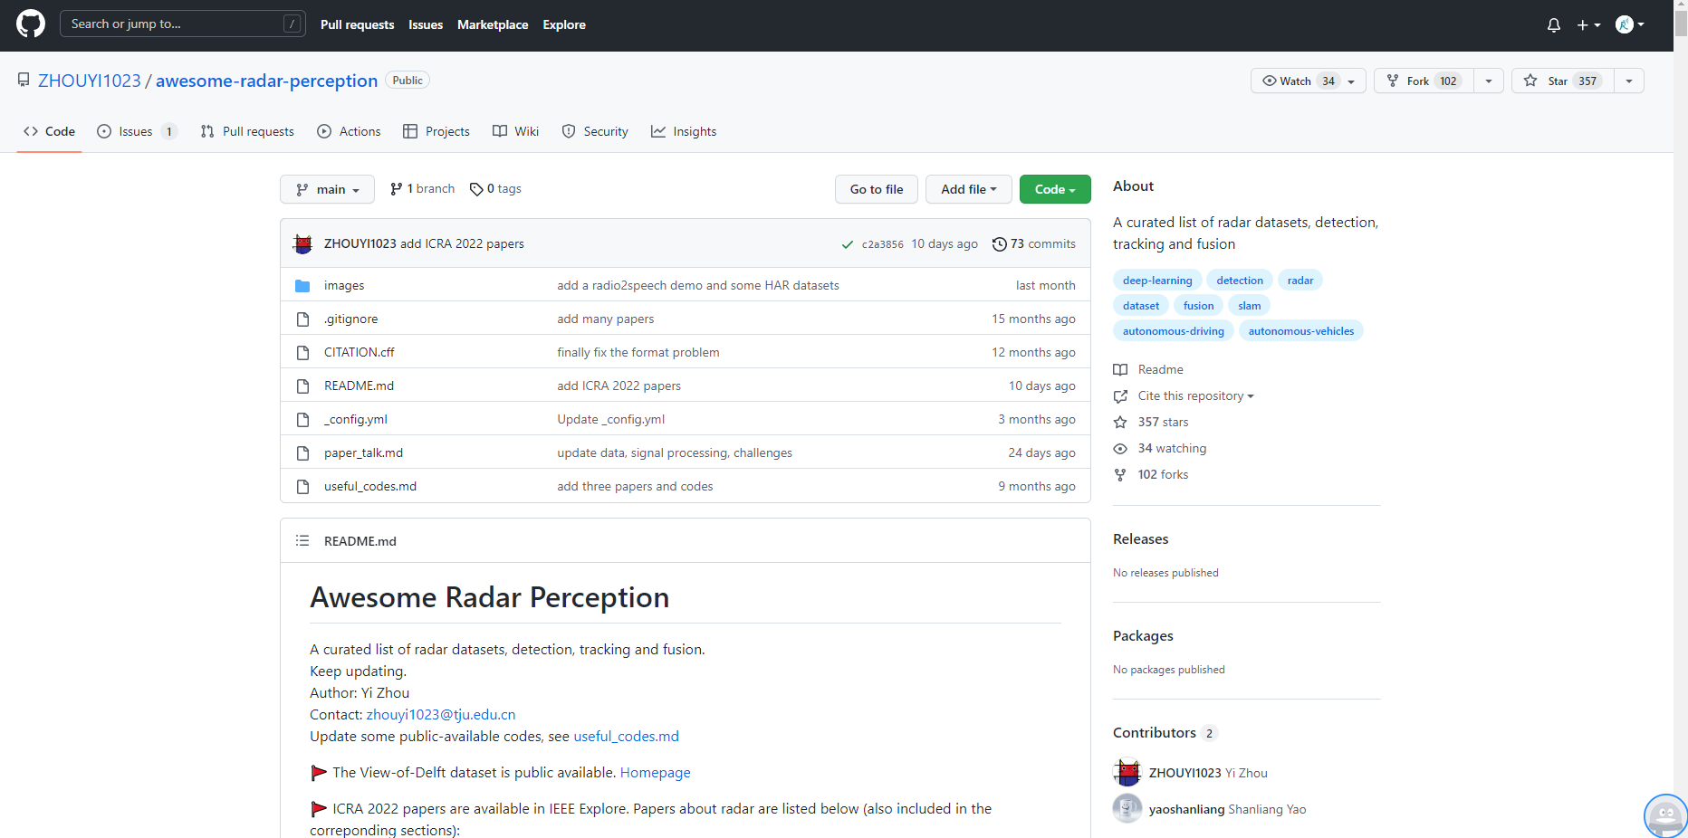Expand the Add file dropdown
The width and height of the screenshot is (1688, 838).
coord(968,189)
